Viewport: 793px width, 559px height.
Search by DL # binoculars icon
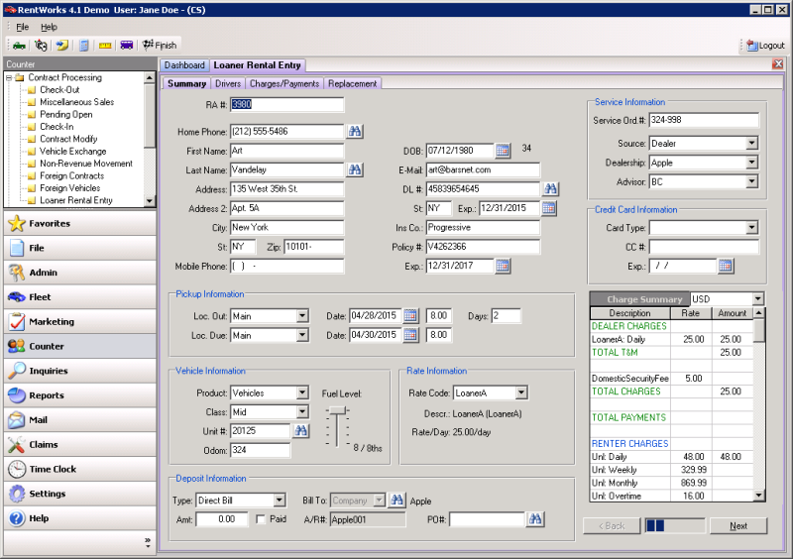[551, 189]
